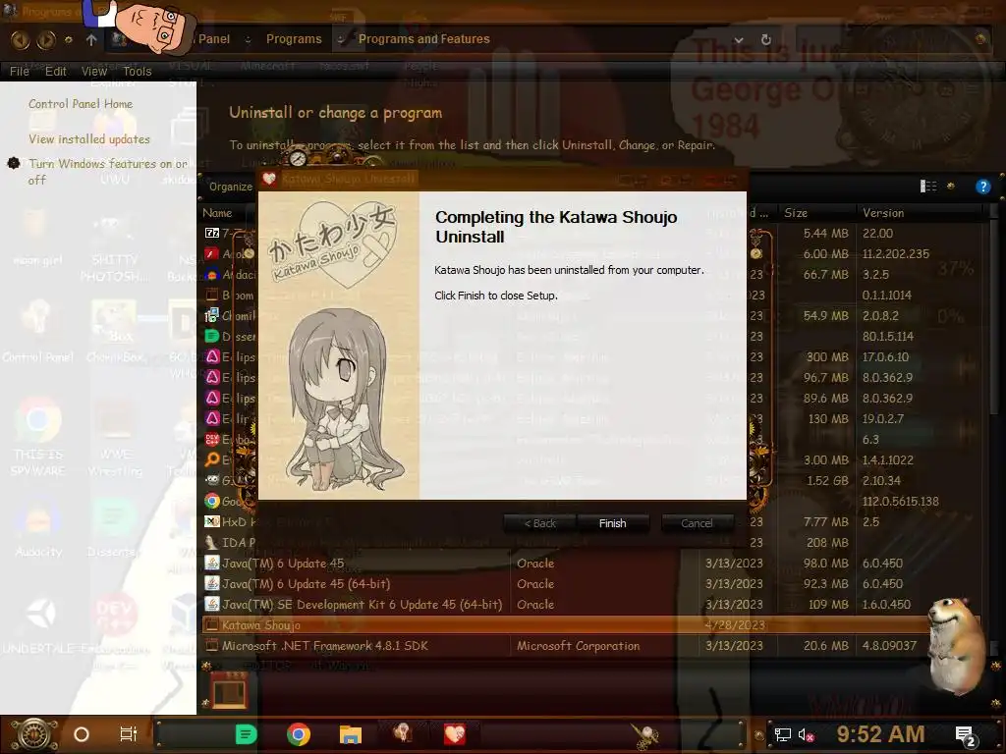Click the Katawa Shoujo heart taskbar icon

[454, 734]
